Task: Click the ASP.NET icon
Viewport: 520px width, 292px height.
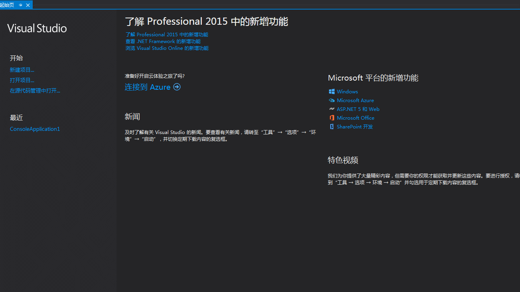Action: (x=332, y=109)
